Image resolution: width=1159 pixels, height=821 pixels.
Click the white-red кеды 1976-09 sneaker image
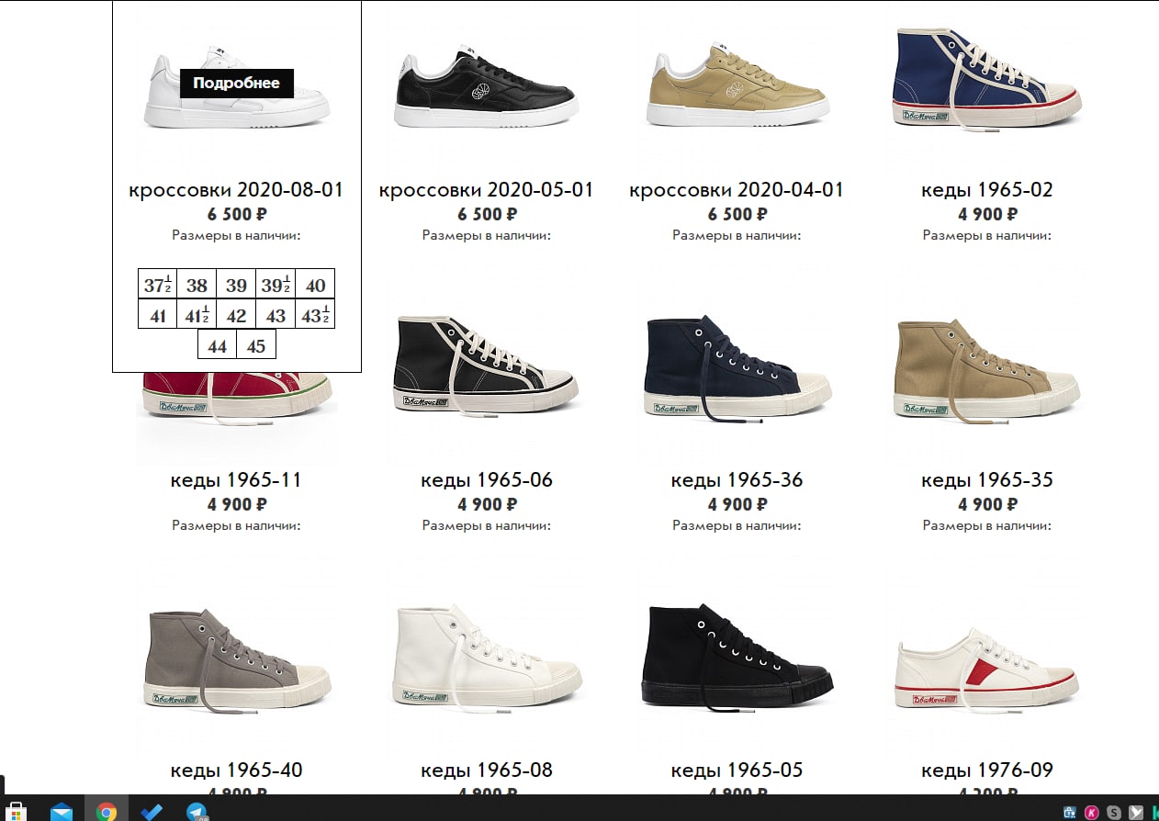pos(987,669)
